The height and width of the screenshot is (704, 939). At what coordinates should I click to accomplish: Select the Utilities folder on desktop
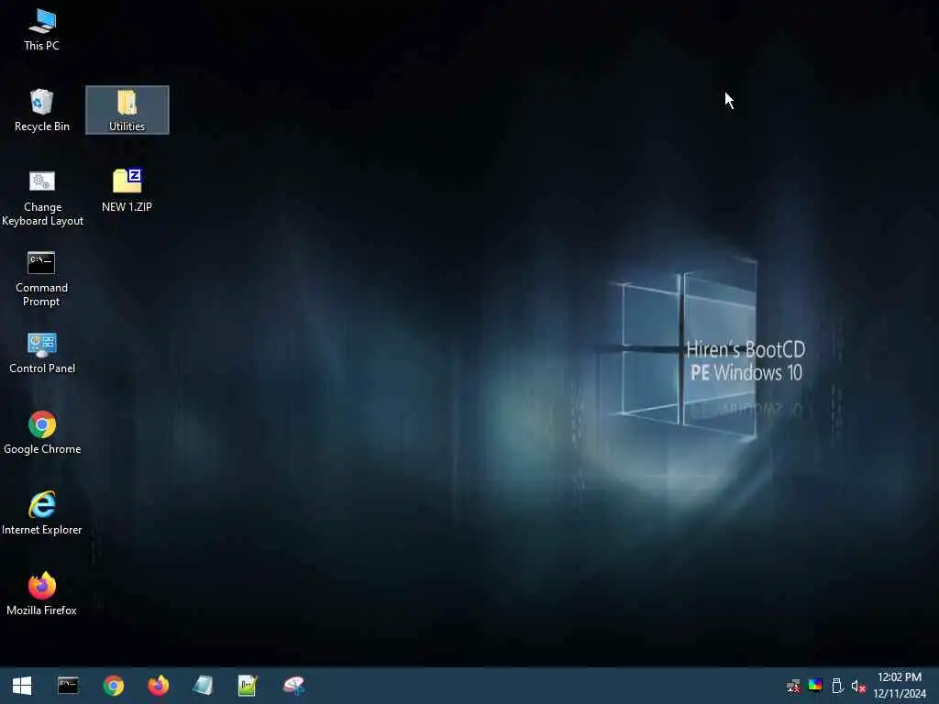coord(127,110)
